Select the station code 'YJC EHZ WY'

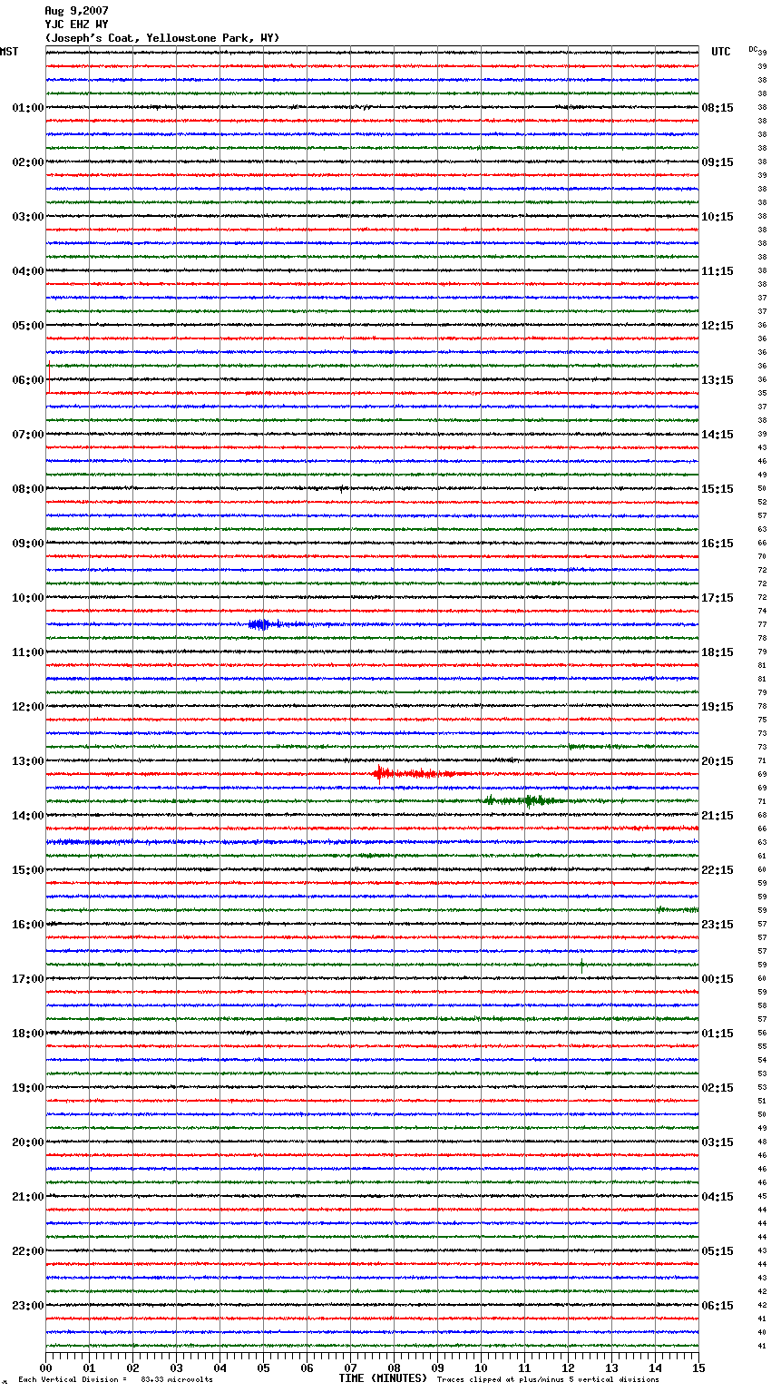[x=76, y=25]
